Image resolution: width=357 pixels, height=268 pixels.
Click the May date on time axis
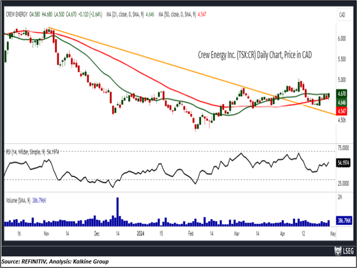(x=333, y=234)
